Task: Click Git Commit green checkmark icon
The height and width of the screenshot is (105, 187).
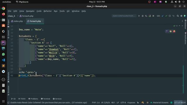Action: click(166, 16)
